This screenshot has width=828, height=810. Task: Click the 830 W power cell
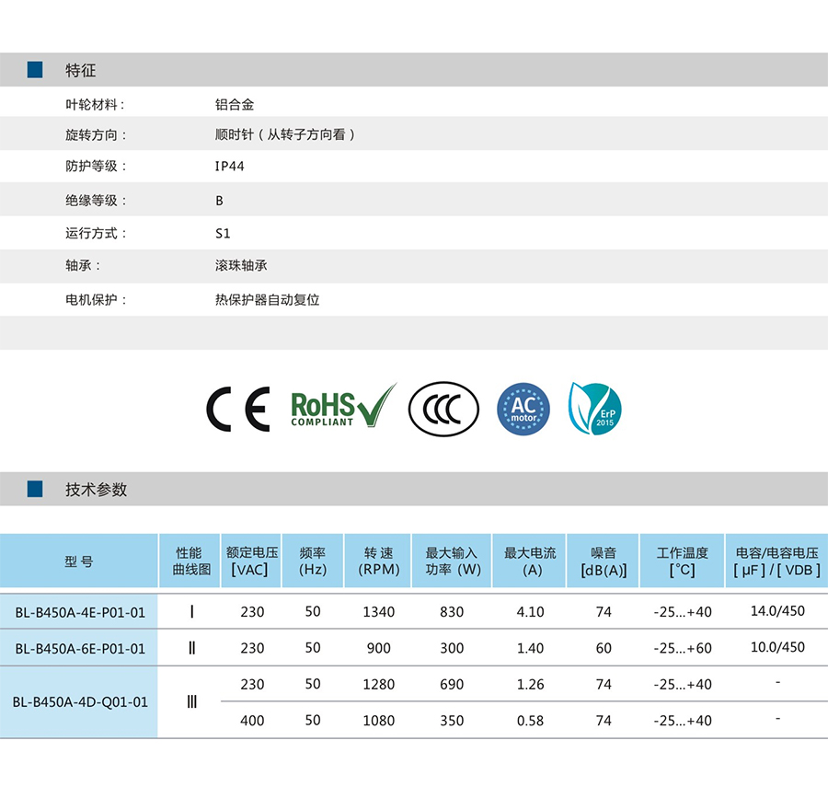click(452, 612)
